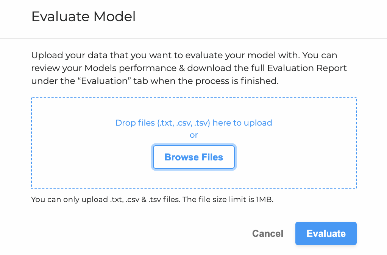Click the upload instructions paragraph
Screen dimensions: 387x255
pos(189,68)
